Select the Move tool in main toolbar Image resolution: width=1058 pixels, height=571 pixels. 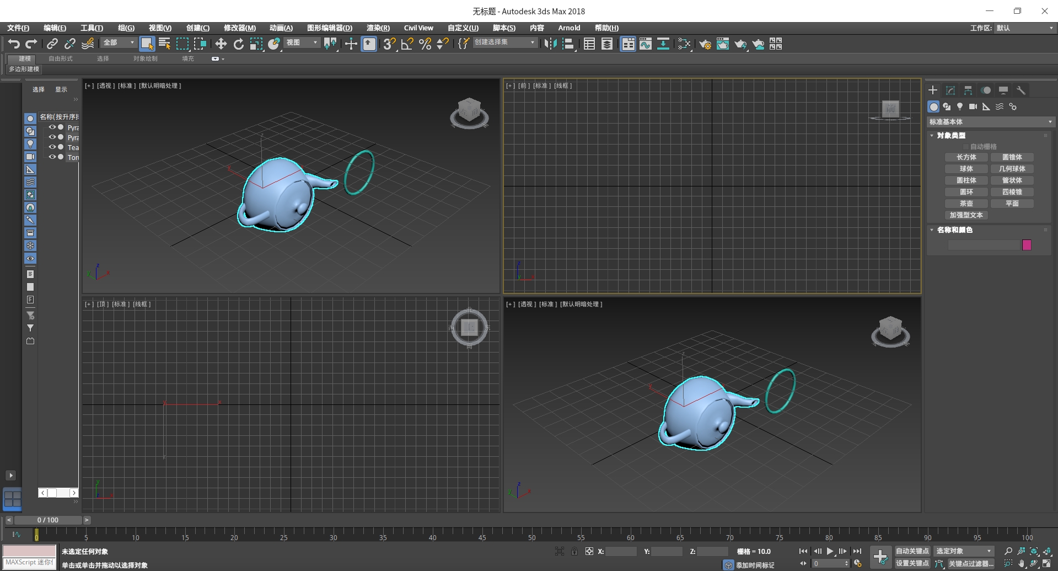point(221,44)
